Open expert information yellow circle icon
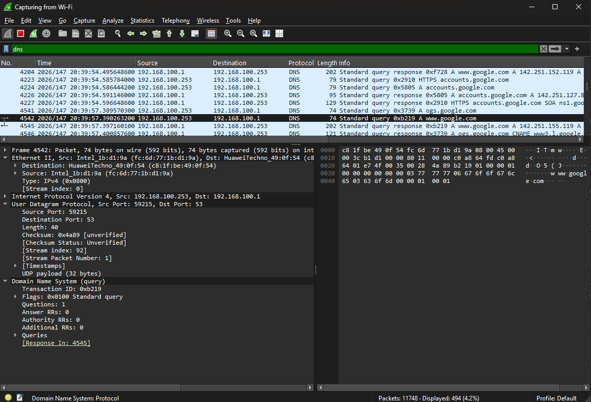The image size is (591, 402). (x=8, y=397)
